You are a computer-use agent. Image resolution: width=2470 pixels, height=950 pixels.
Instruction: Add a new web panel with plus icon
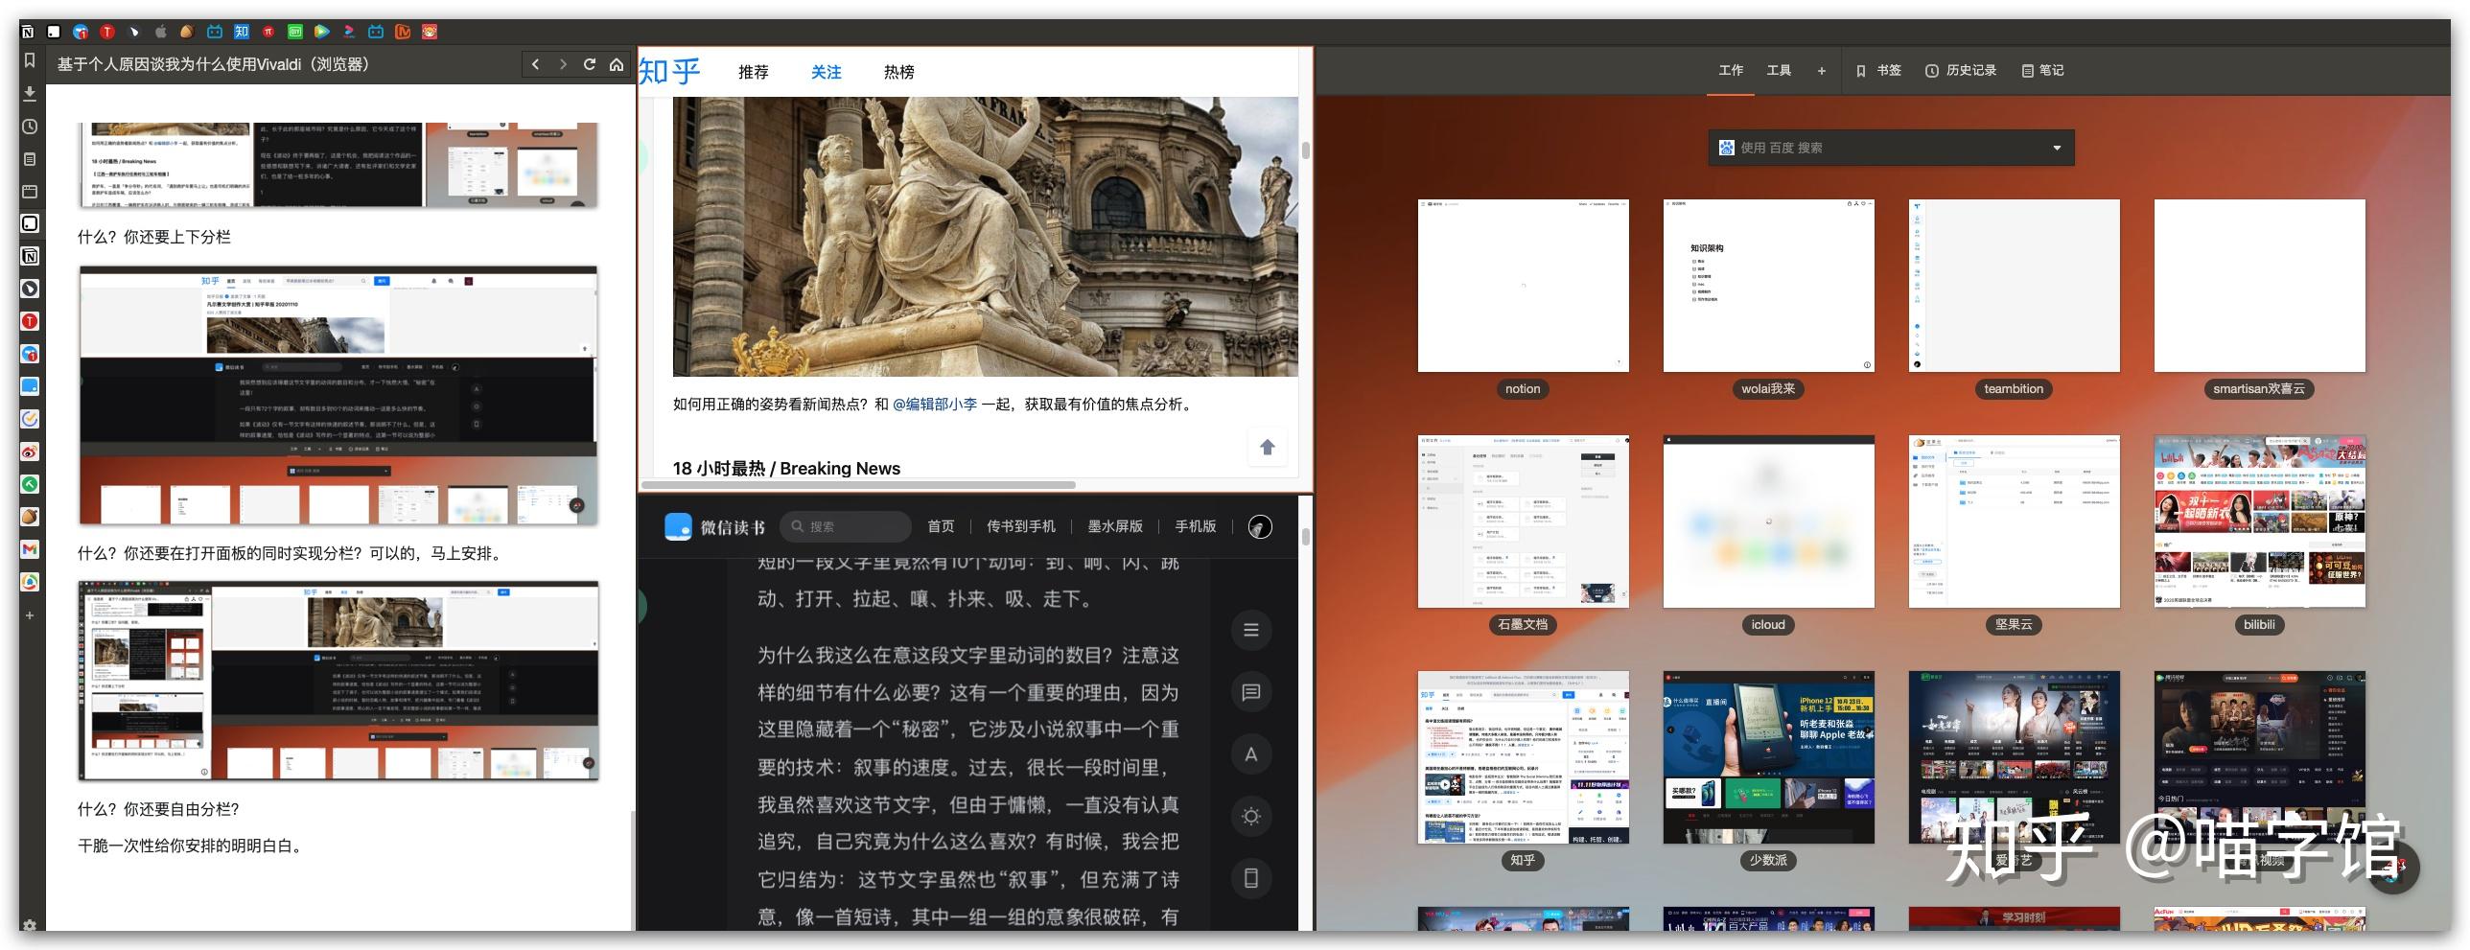point(30,615)
